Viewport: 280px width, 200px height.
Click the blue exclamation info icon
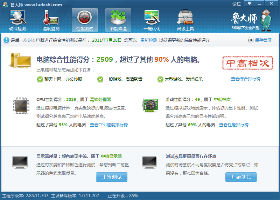(x=6, y=40)
